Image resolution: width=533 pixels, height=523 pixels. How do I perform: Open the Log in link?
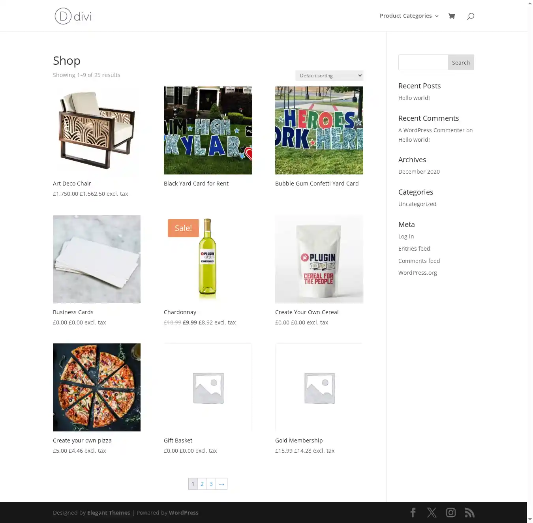click(406, 236)
